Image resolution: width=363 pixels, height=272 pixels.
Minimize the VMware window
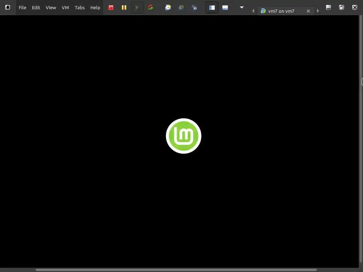[329, 7]
